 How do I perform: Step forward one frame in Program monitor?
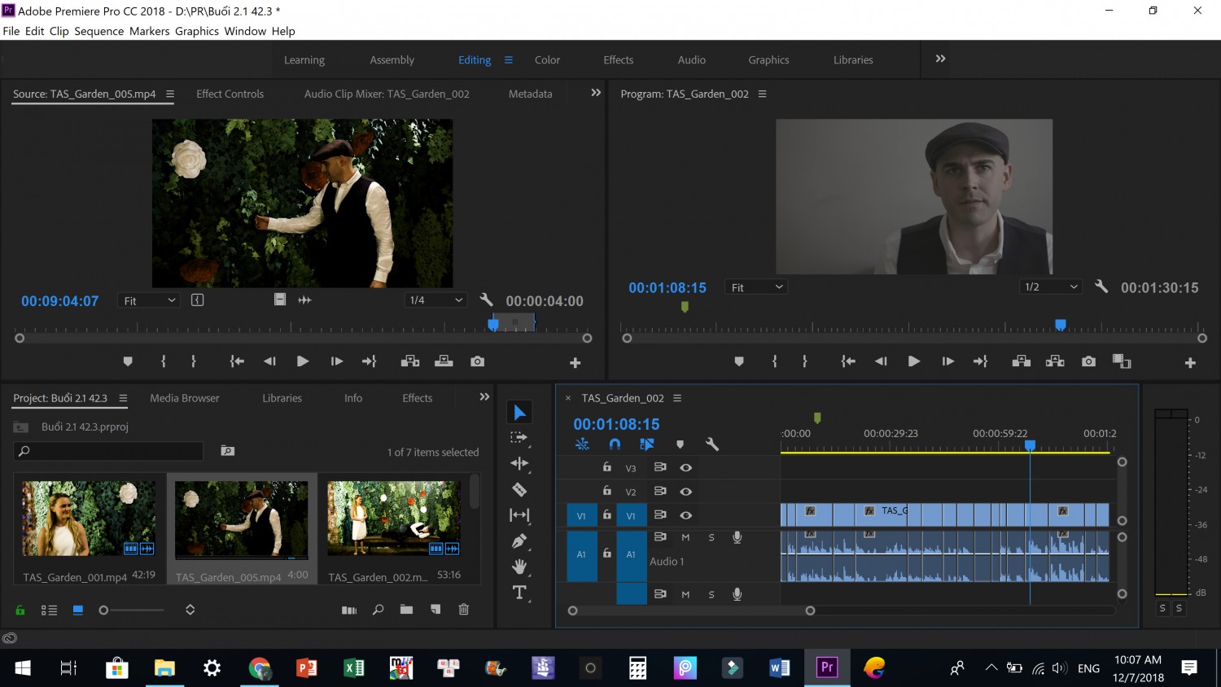(x=947, y=361)
